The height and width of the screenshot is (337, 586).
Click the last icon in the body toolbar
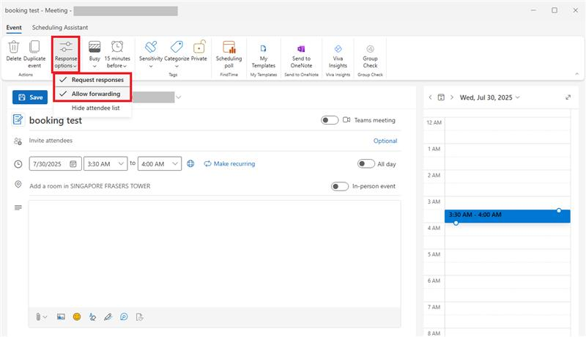(x=140, y=316)
